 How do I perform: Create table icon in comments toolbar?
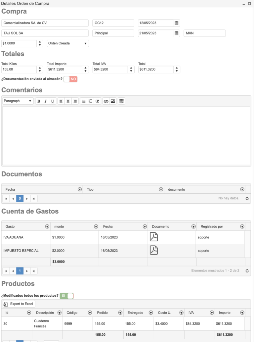coord(122,101)
